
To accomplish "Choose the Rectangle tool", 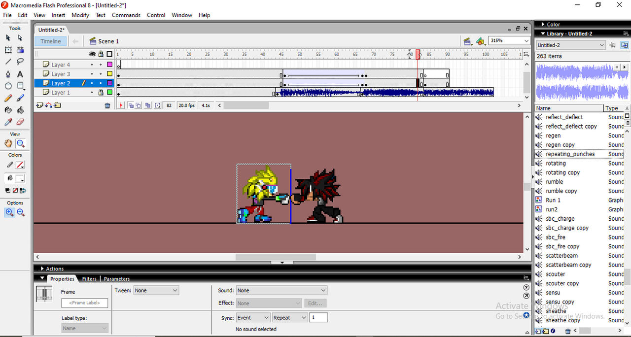I will pyautogui.click(x=20, y=86).
